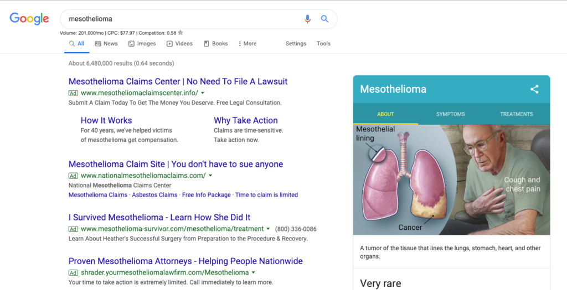The image size is (567, 290).
Task: Open I Survived Mesothelioma ad headline
Action: pos(159,218)
